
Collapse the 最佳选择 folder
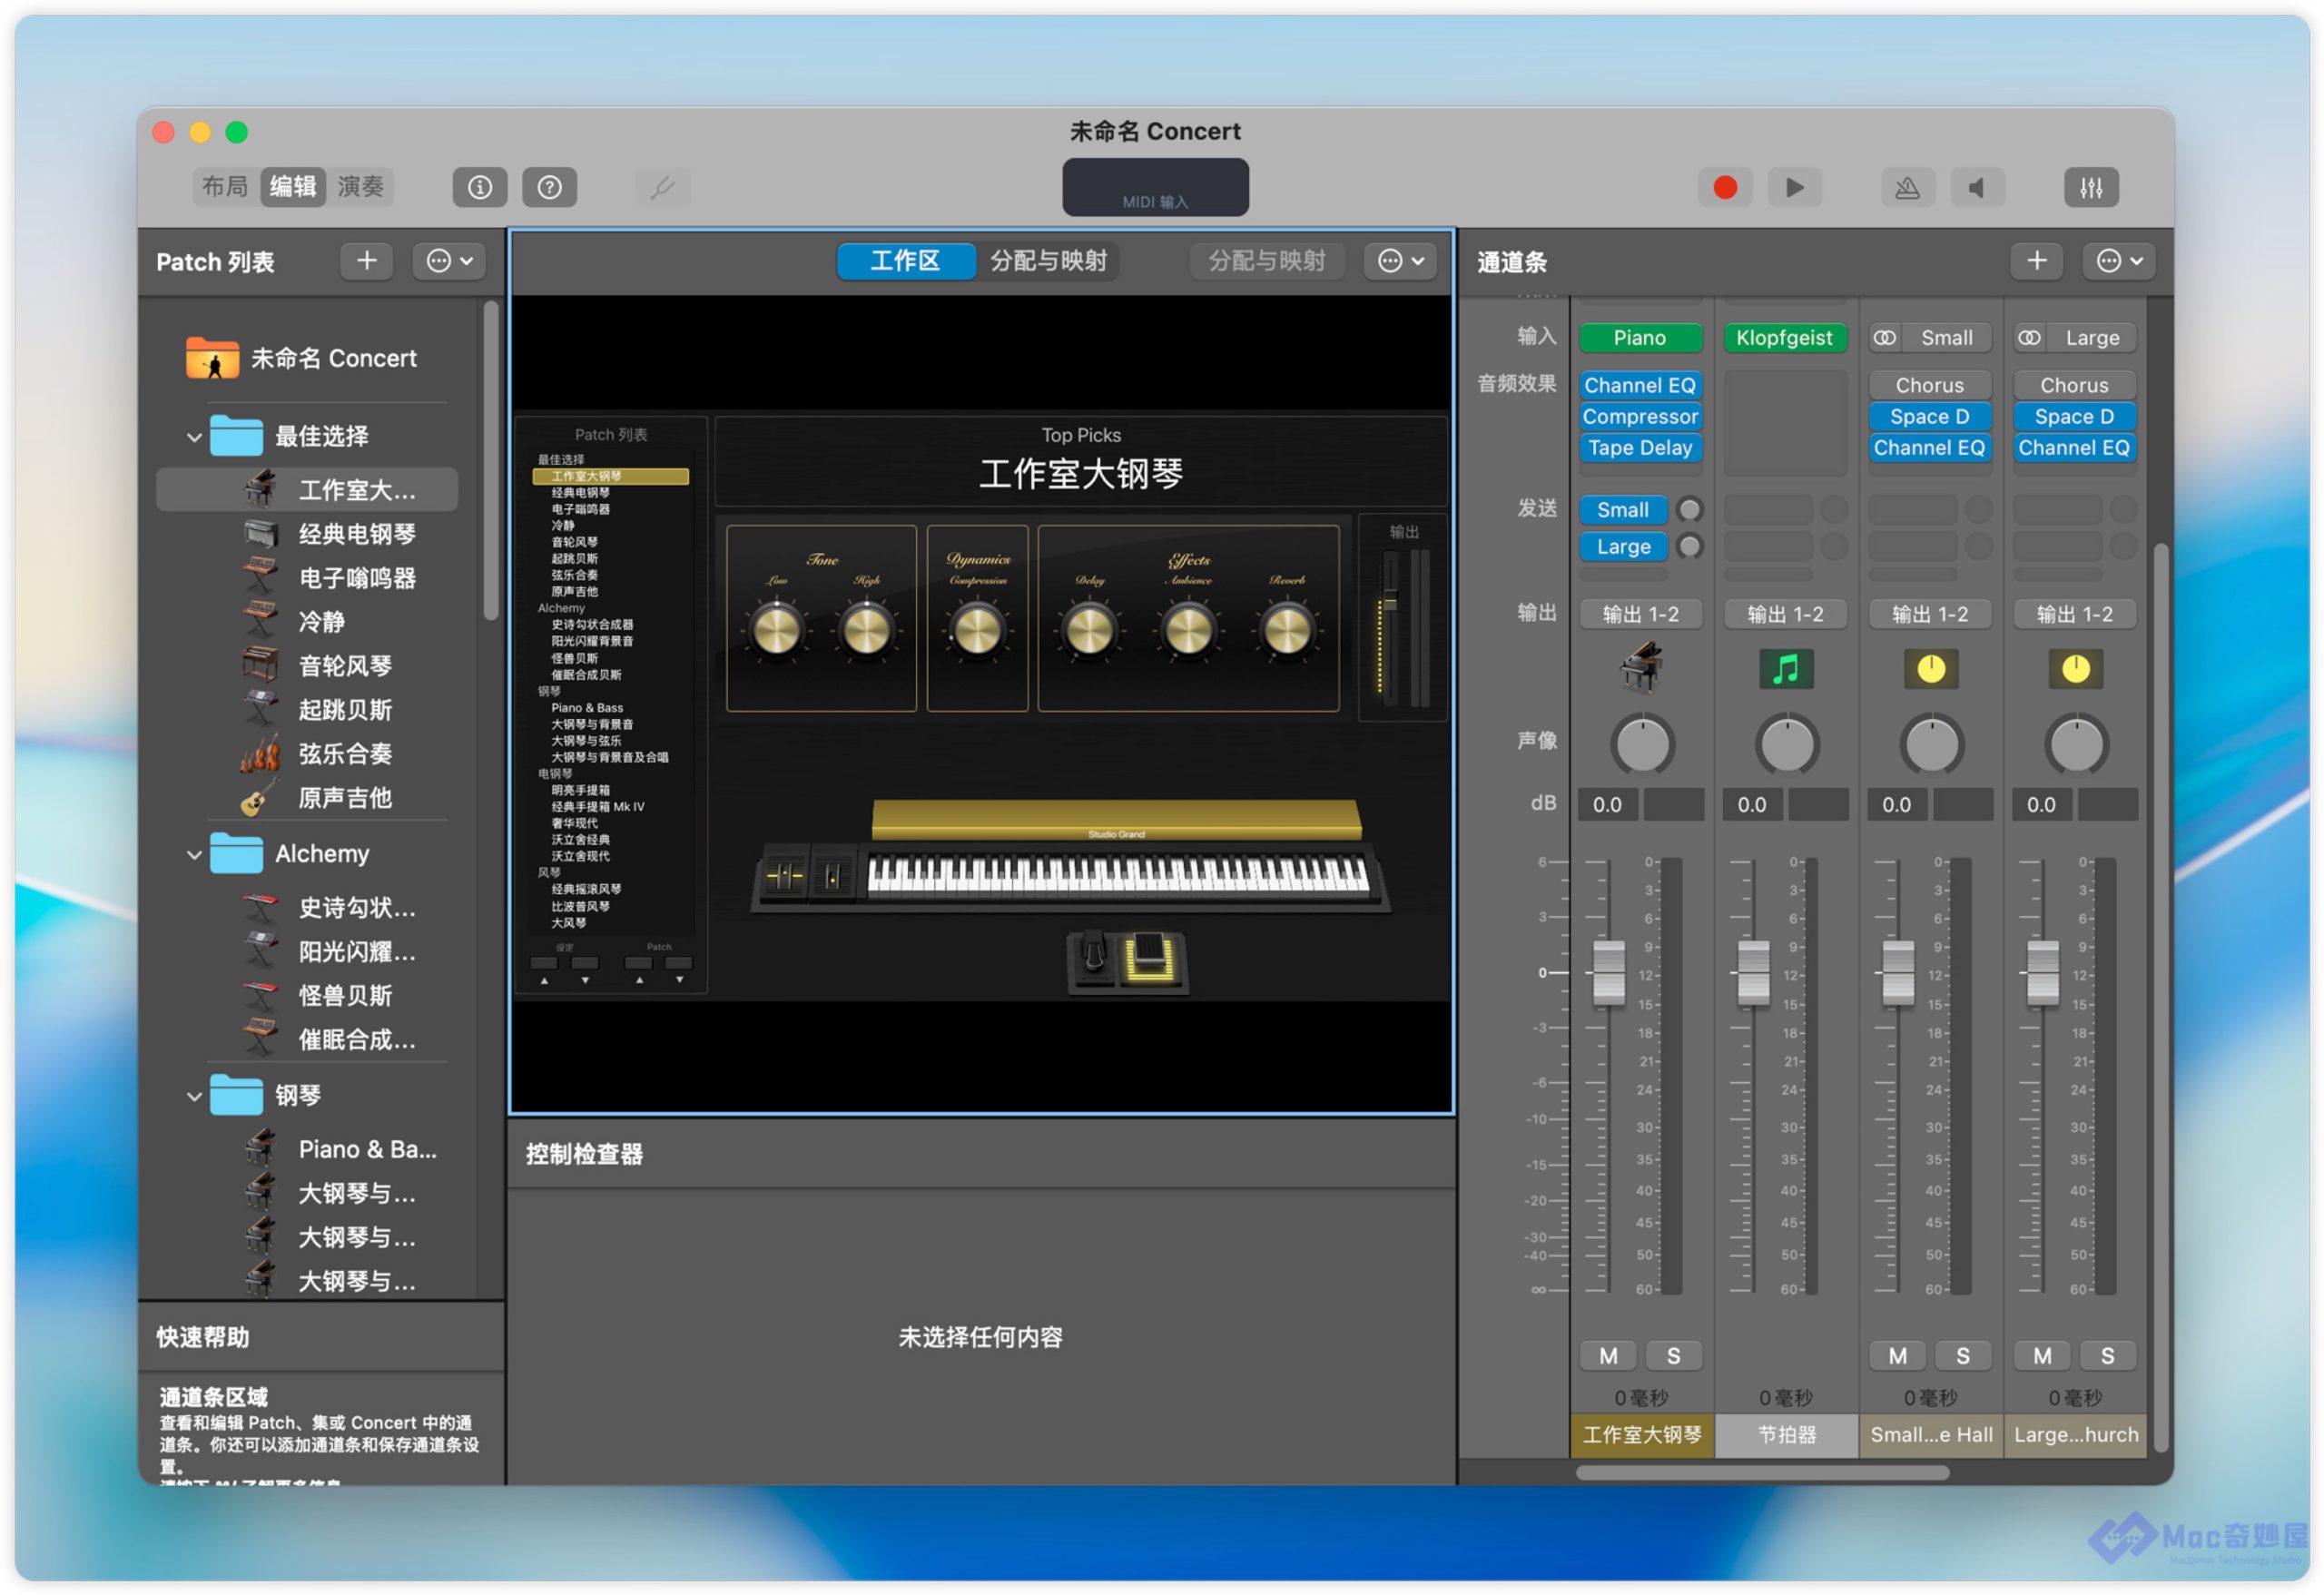click(x=194, y=437)
